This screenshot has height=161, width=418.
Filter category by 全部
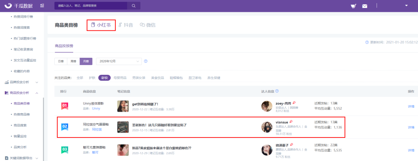click(80, 78)
